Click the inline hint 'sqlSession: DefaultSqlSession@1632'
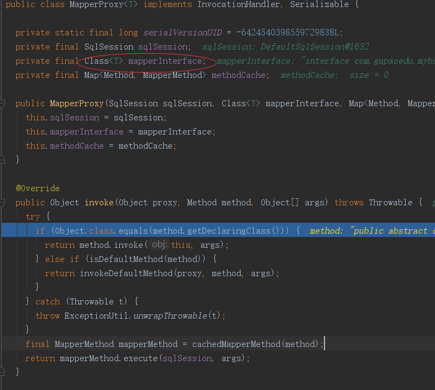The height and width of the screenshot is (390, 435). click(x=285, y=47)
